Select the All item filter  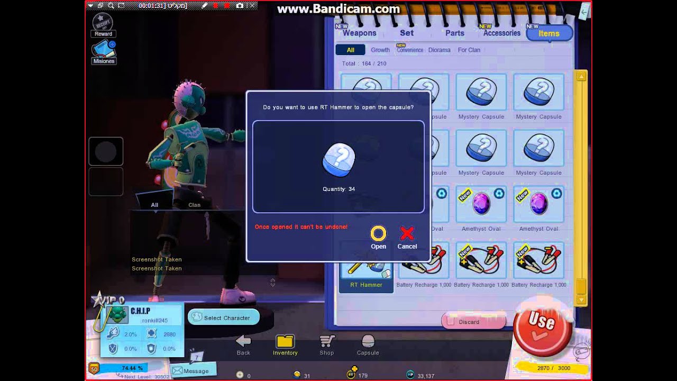[350, 50]
